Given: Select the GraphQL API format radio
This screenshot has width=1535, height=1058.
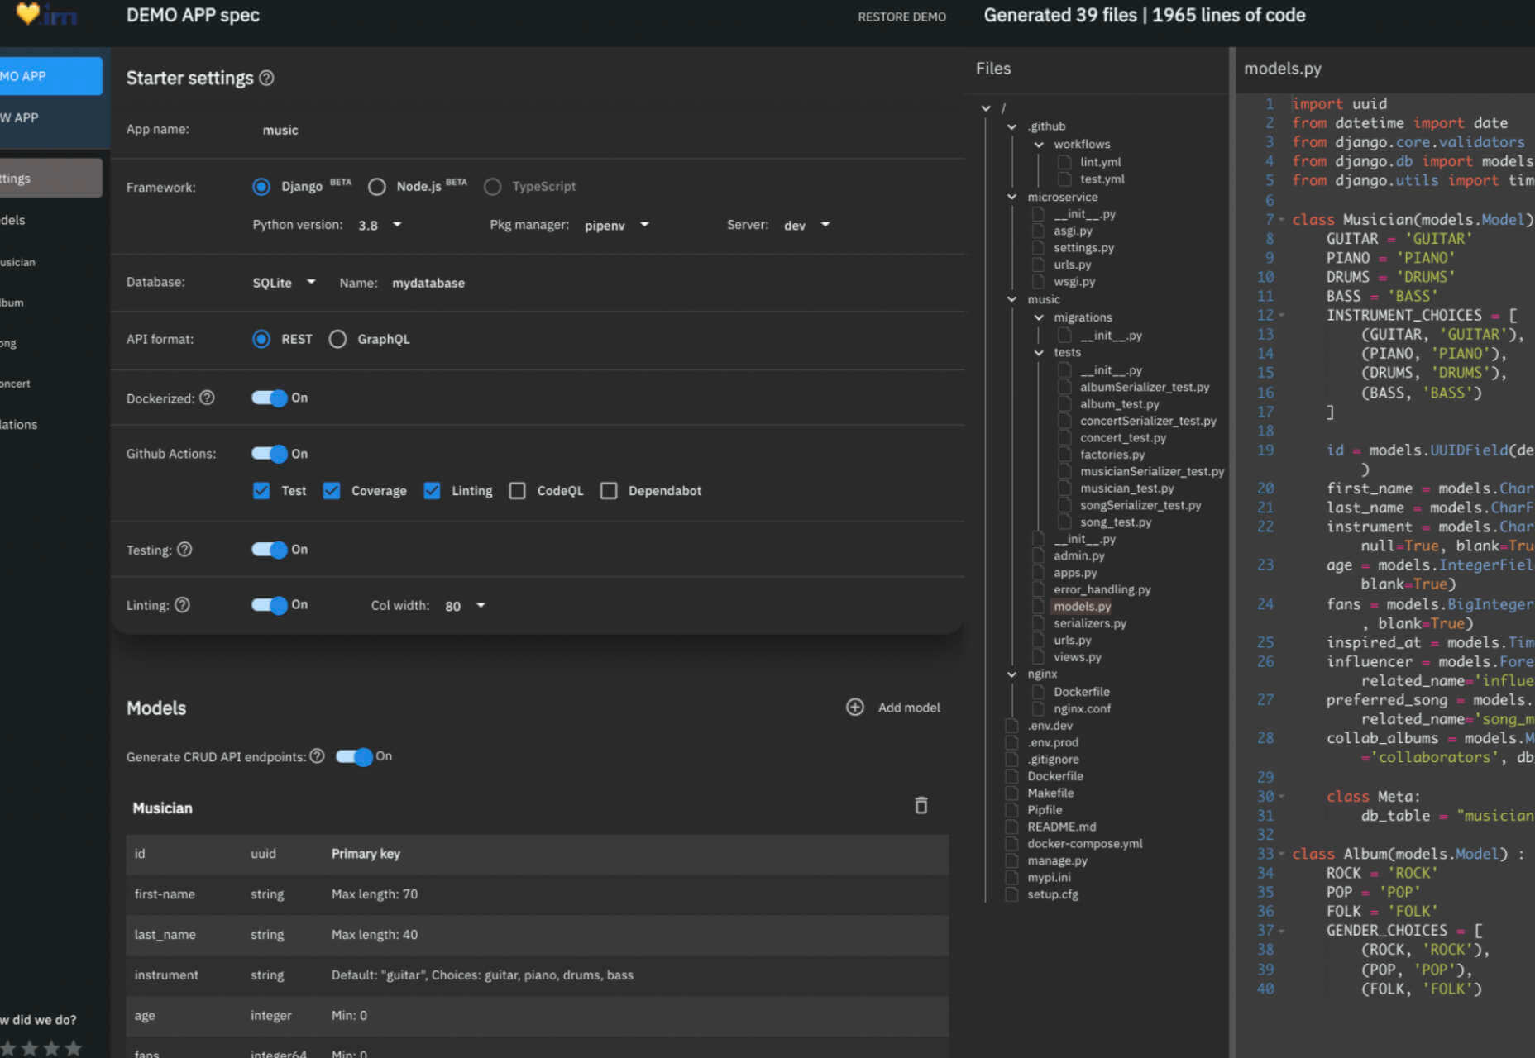Looking at the screenshot, I should [x=337, y=339].
